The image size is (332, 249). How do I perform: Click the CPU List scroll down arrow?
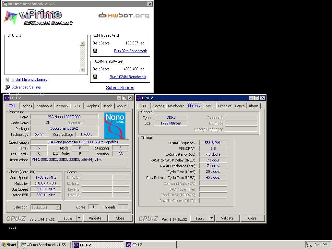(x=83, y=70)
